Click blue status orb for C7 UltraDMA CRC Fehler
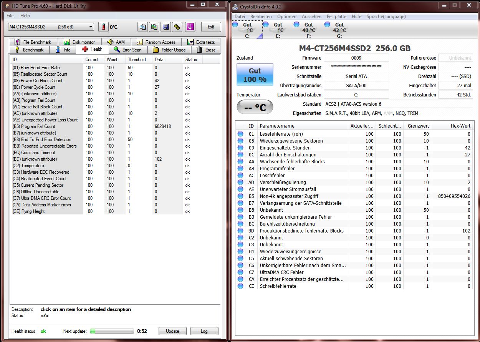Image resolution: width=480 pixels, height=342 pixels. pos(240,272)
